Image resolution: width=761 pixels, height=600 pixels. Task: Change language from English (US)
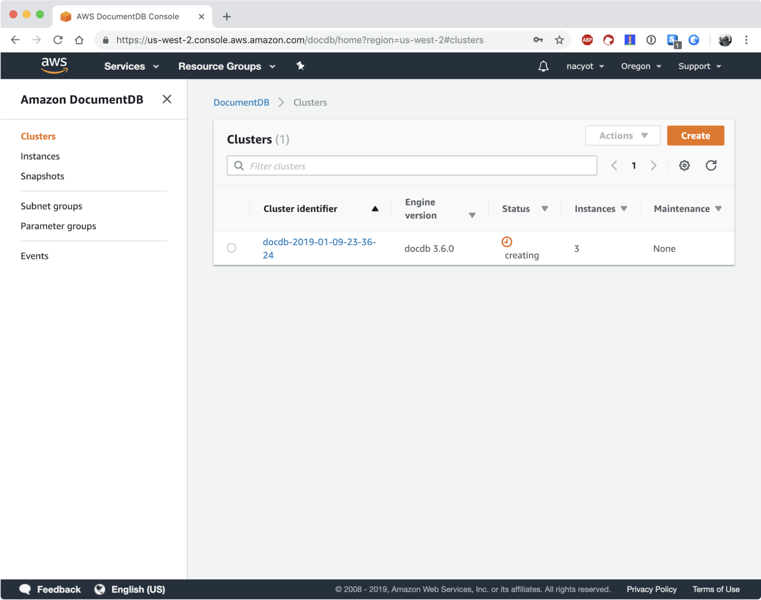(x=138, y=589)
